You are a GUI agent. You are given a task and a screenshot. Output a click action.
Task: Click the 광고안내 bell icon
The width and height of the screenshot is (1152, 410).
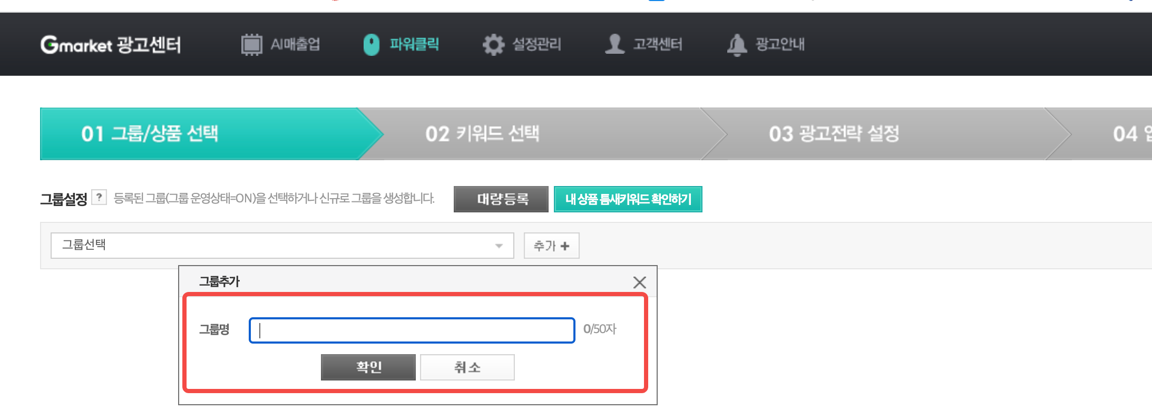click(737, 44)
